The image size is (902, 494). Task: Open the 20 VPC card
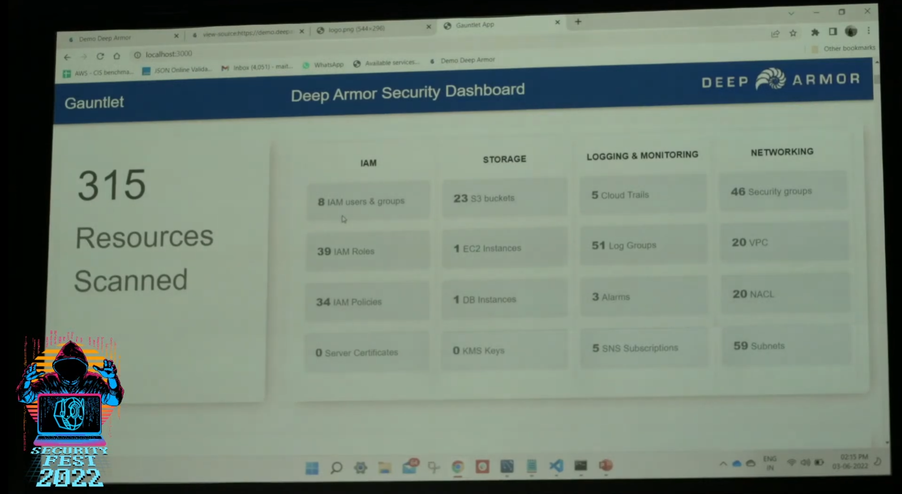coord(784,242)
